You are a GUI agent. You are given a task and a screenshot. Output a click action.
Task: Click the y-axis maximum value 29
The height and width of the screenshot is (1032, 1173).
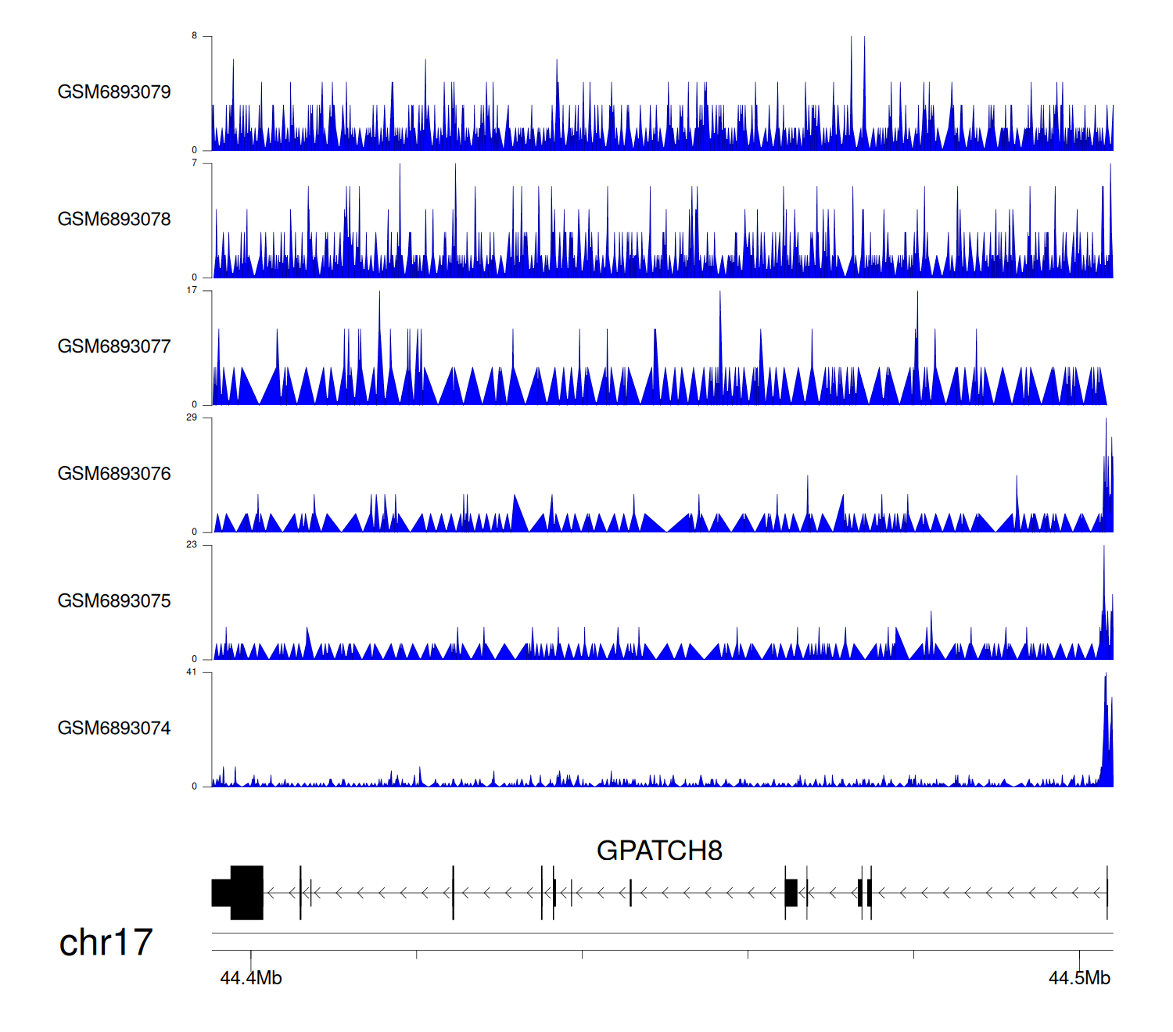click(192, 417)
